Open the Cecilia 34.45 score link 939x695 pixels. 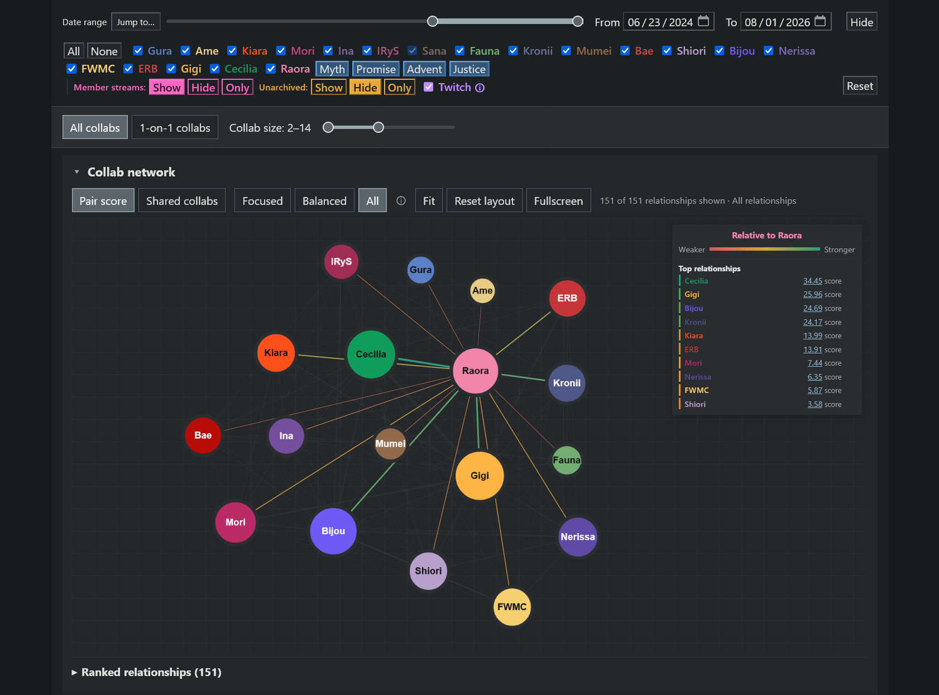(813, 281)
